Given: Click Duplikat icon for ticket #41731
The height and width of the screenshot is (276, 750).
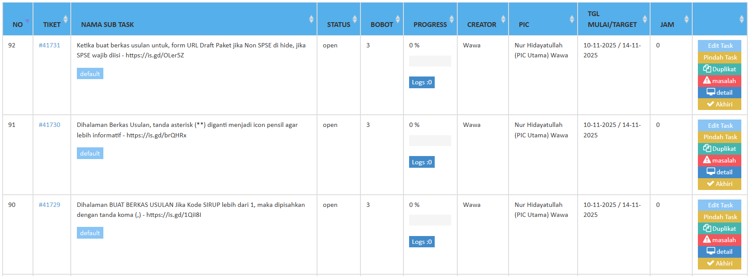Looking at the screenshot, I should click(707, 69).
